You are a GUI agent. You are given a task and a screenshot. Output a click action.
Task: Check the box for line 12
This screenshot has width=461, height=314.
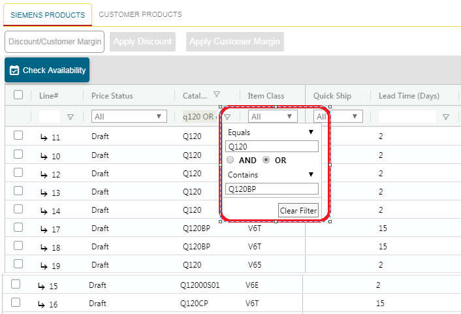(x=18, y=172)
